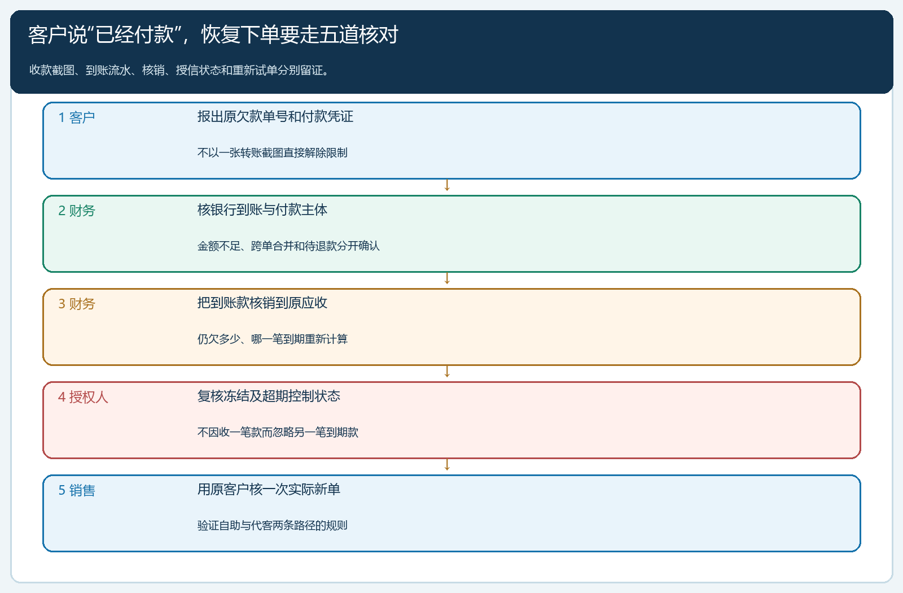The height and width of the screenshot is (593, 903).
Task: Select heading 核银行到账与付款主体
Action: point(262,210)
